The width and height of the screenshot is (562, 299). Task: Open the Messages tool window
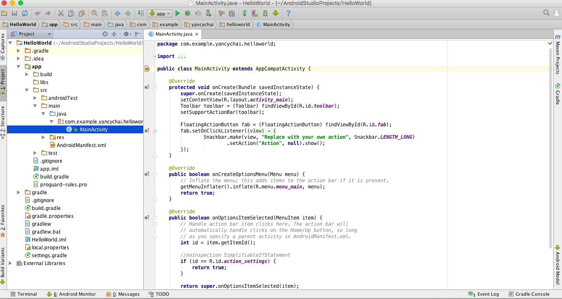coord(123,294)
